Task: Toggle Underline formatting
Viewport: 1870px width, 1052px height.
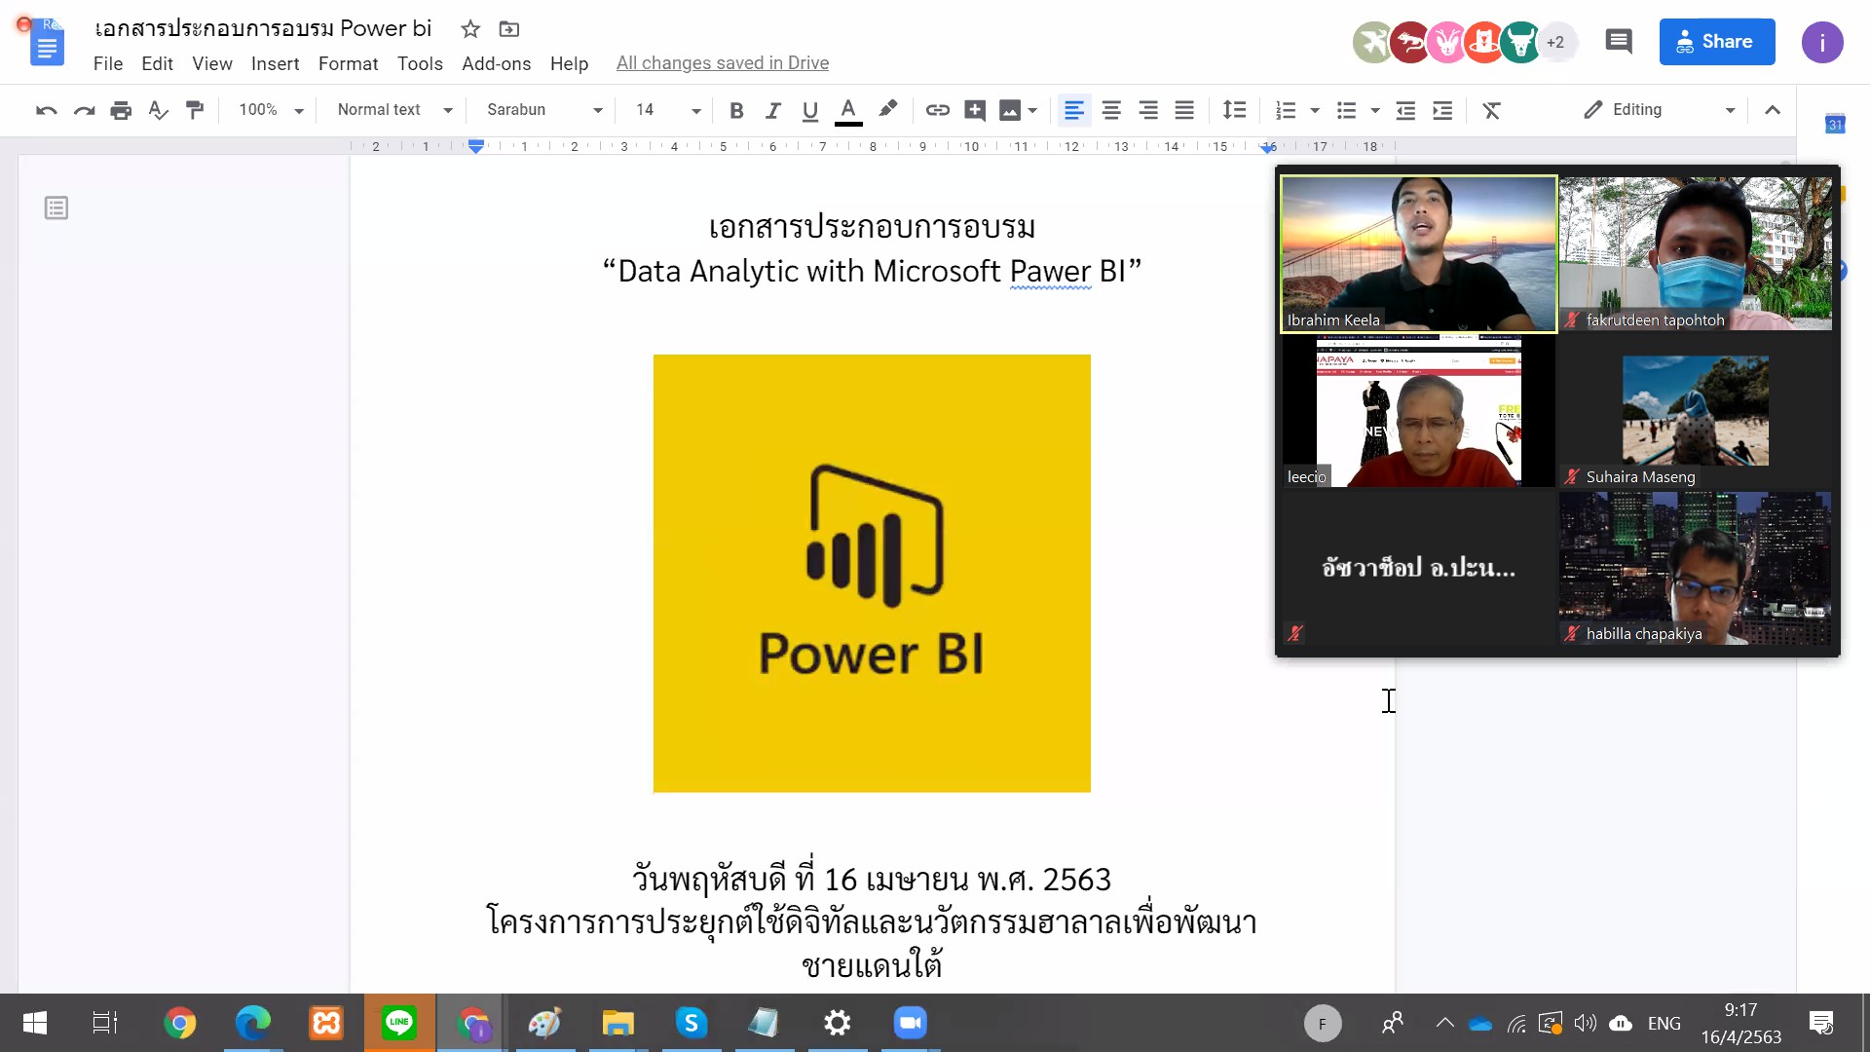Action: click(809, 110)
